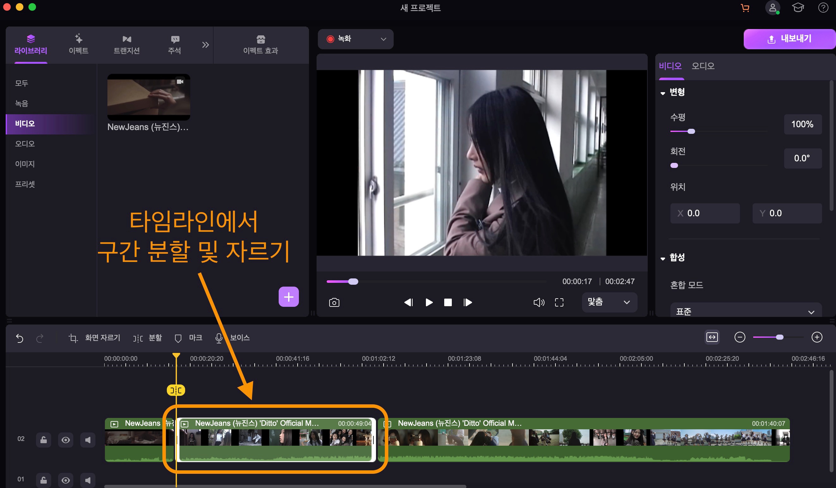This screenshot has height=488, width=836.
Task: Step forward to the next frame
Action: click(x=468, y=302)
